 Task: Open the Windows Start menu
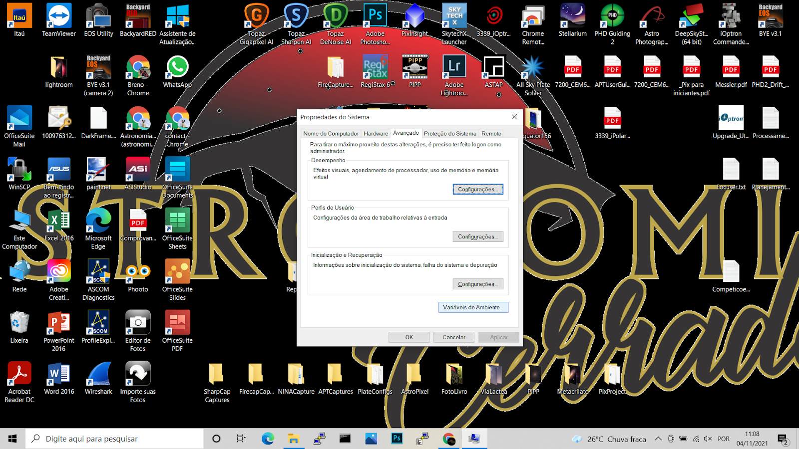point(12,439)
